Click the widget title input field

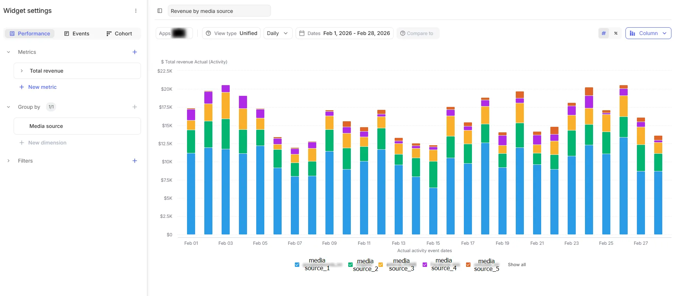pyautogui.click(x=219, y=11)
